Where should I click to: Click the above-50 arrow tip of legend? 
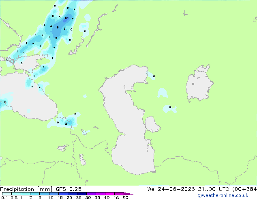pos(128,194)
